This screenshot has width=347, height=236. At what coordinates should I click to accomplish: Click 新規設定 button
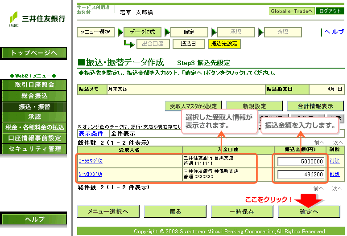[x=254, y=106]
